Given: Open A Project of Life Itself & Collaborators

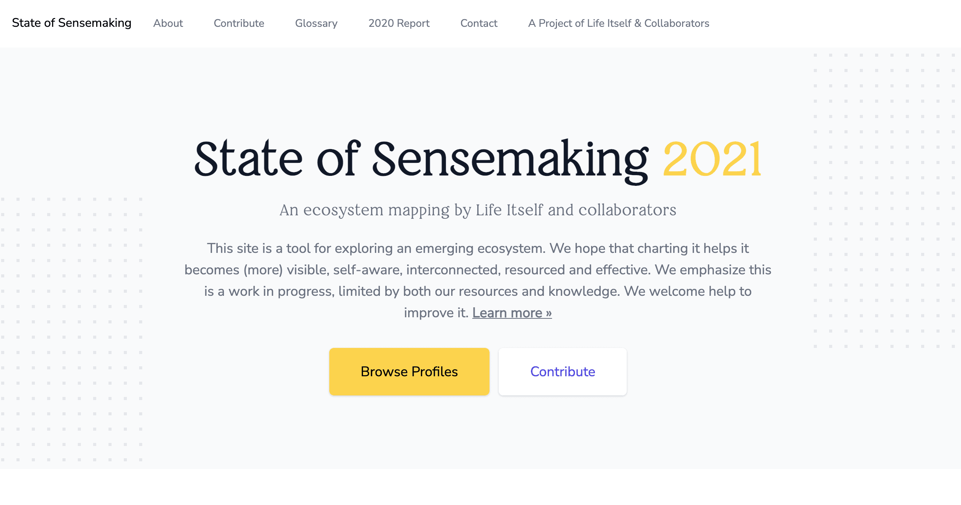Looking at the screenshot, I should point(618,23).
